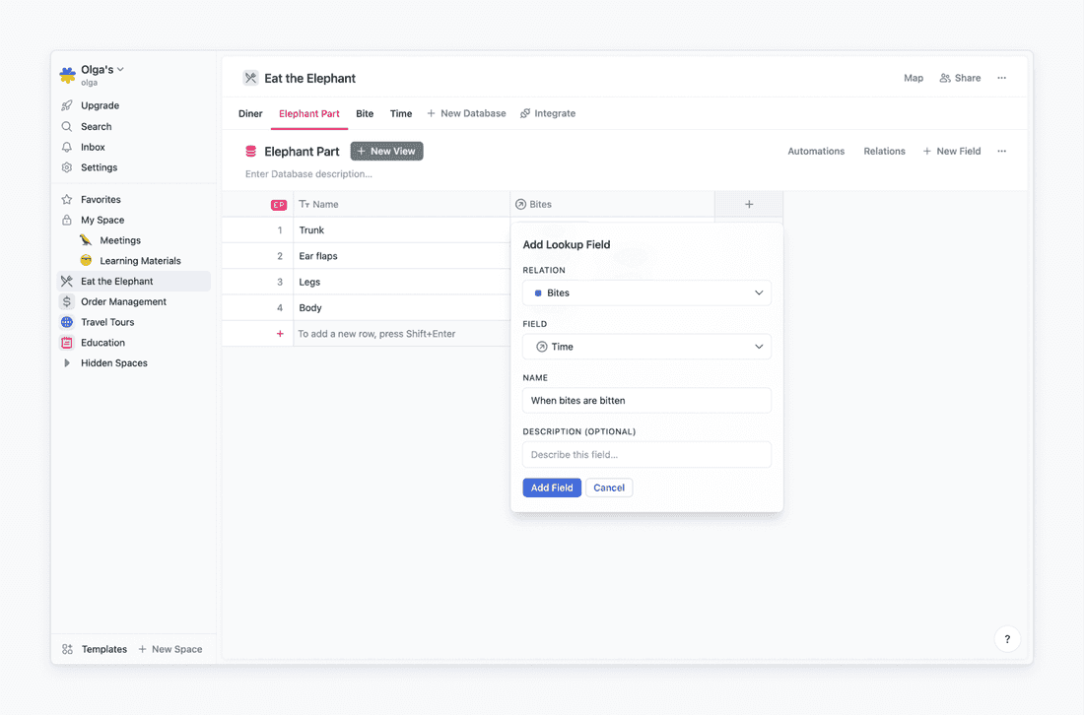Switch to the Diner tab
This screenshot has height=715, width=1084.
(250, 113)
